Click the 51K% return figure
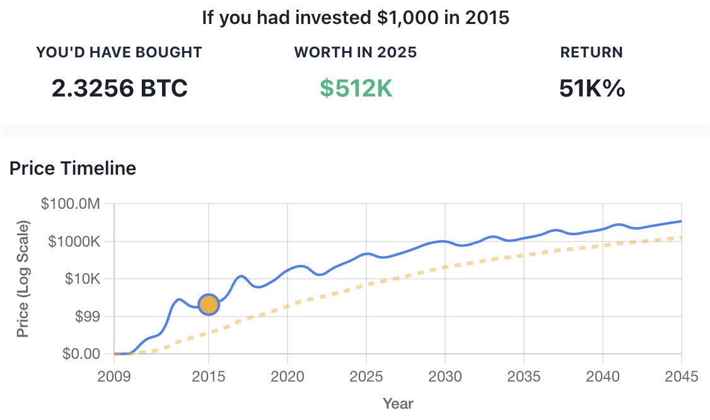710x420 pixels. click(x=592, y=88)
